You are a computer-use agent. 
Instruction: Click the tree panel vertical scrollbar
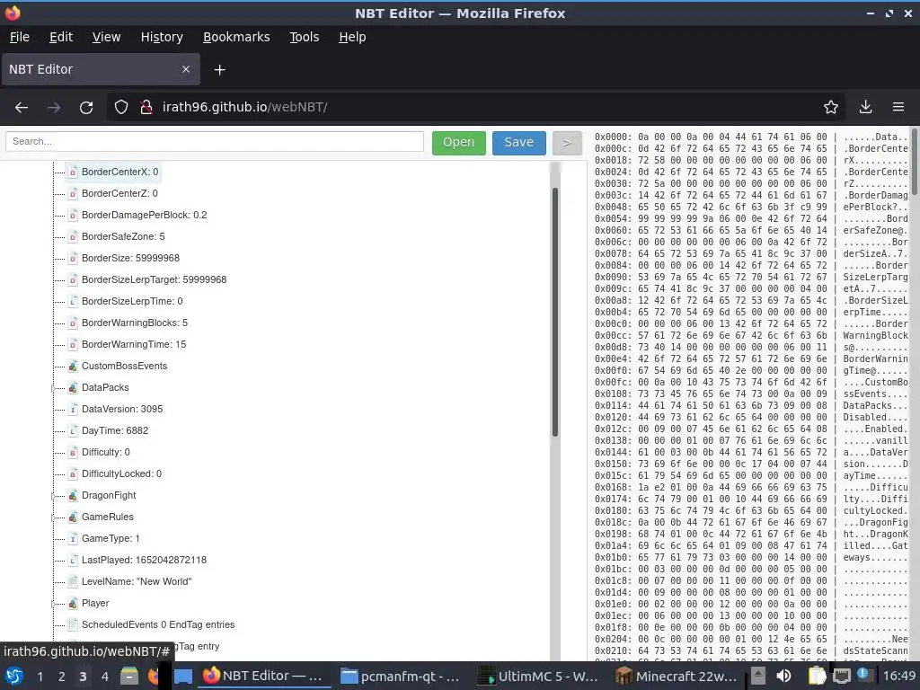555,312
